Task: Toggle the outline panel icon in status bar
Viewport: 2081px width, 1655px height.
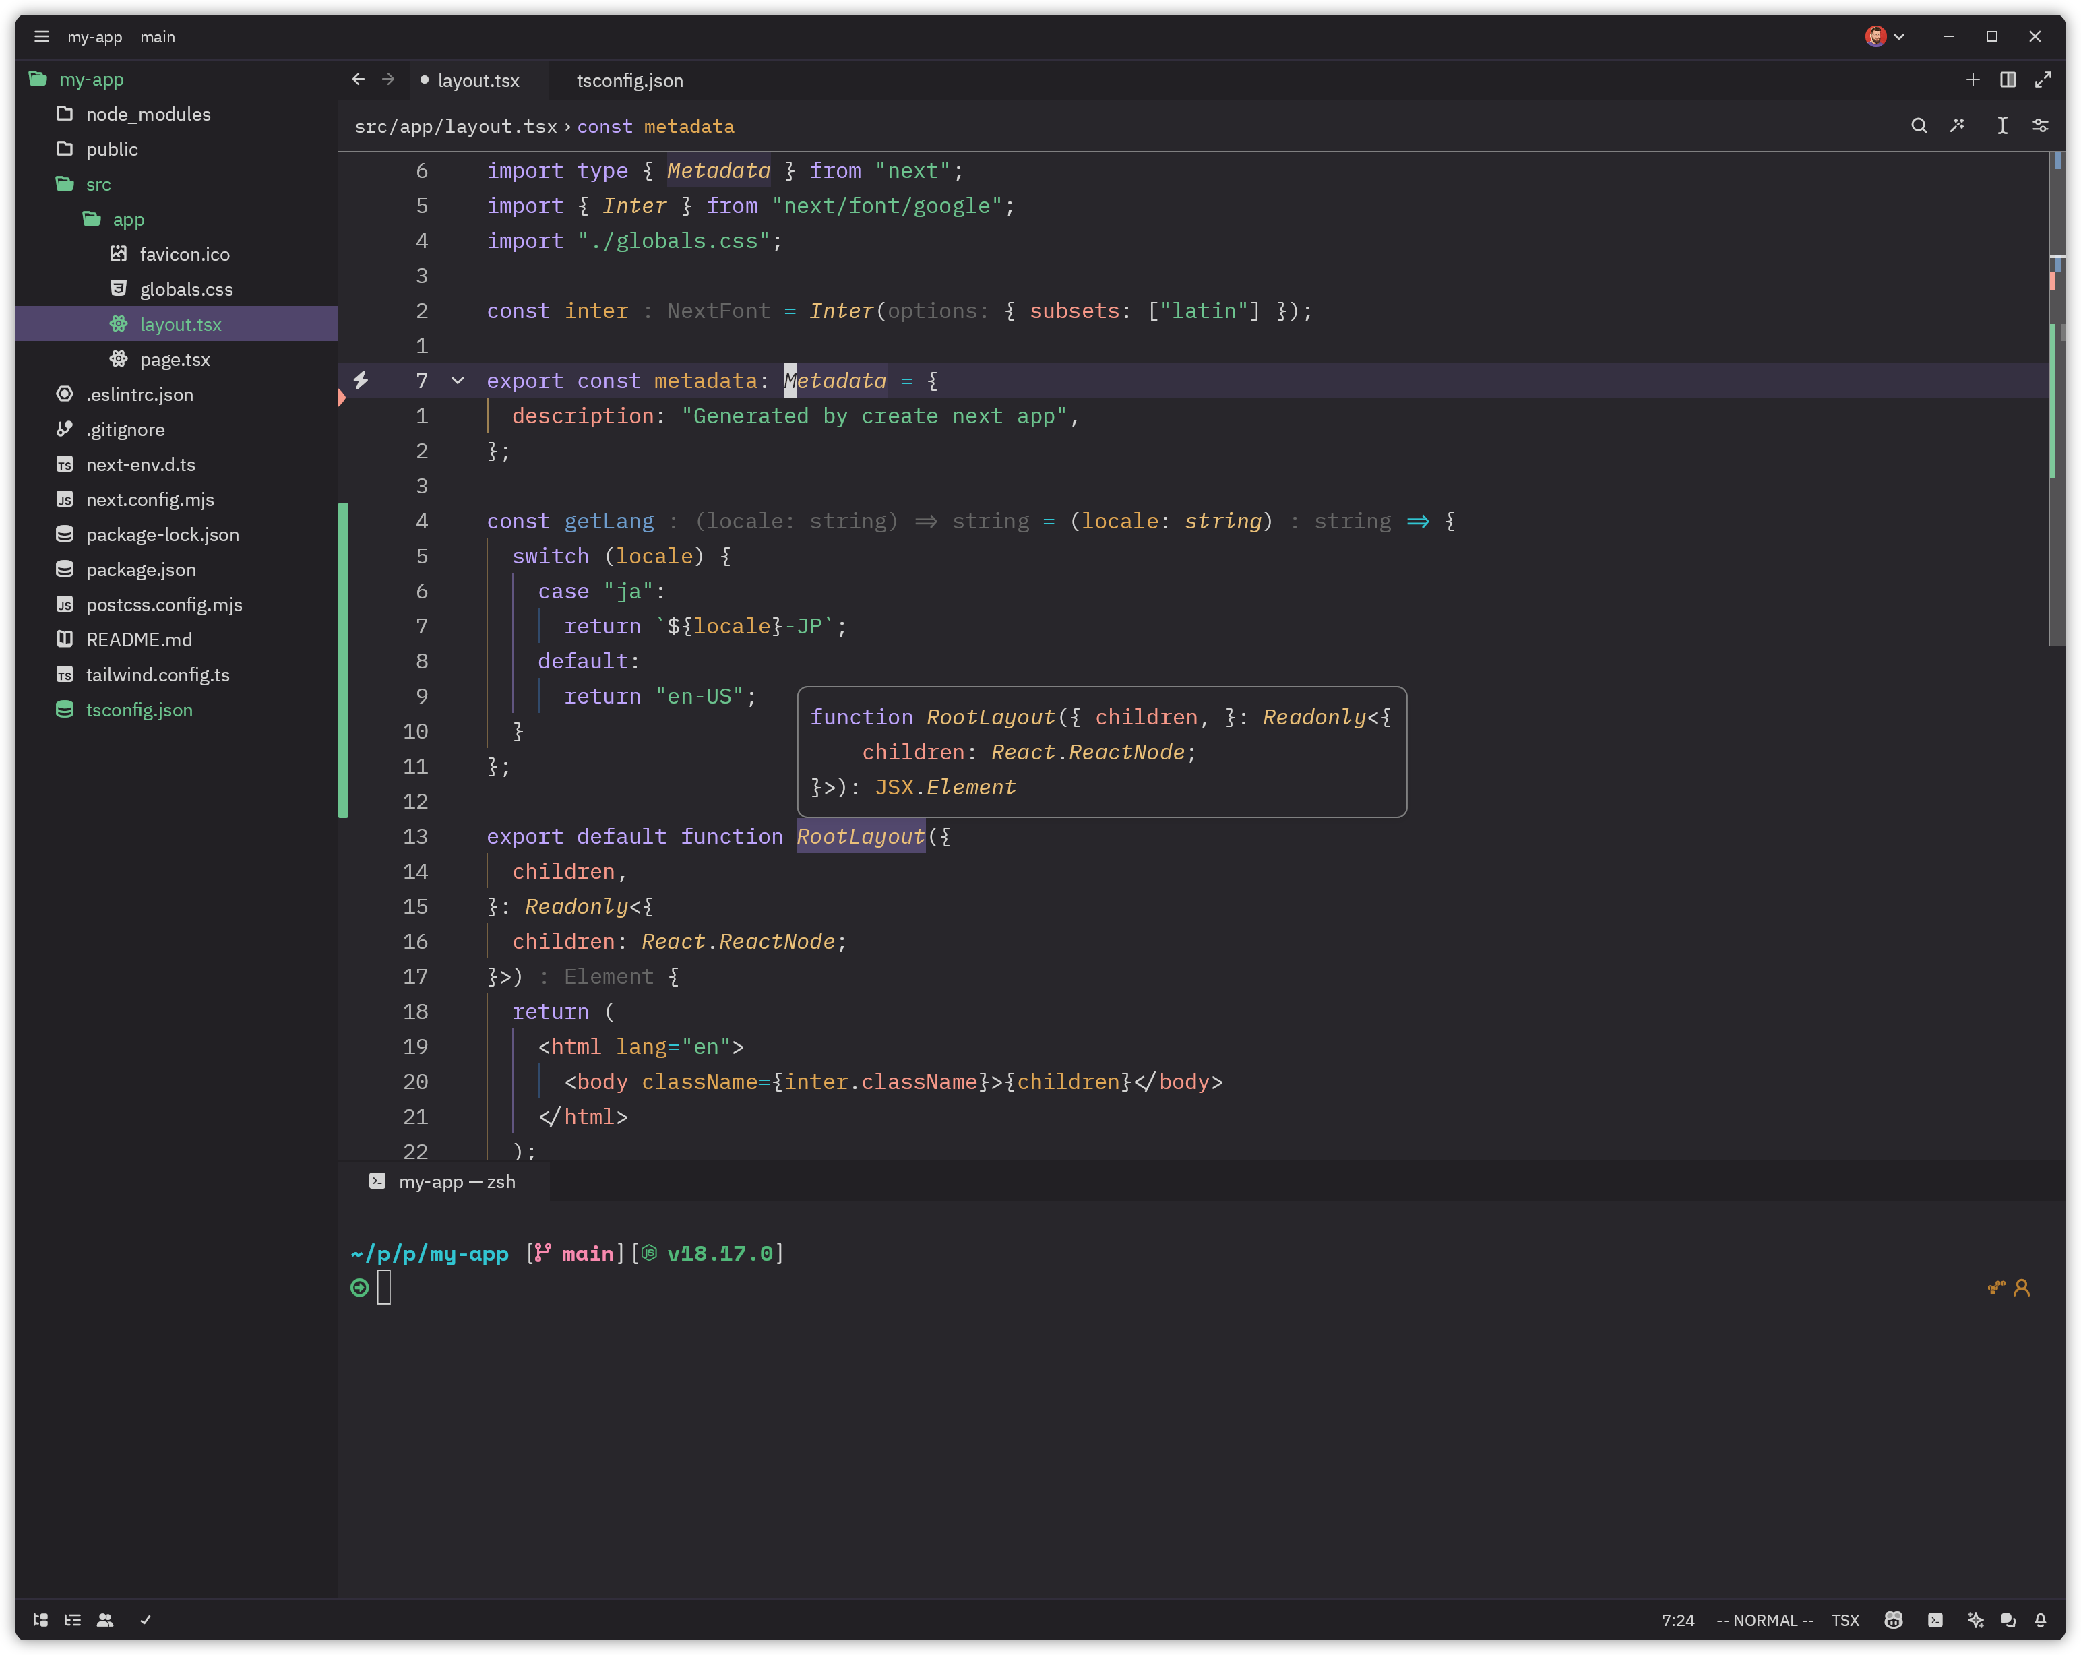Action: click(72, 1620)
